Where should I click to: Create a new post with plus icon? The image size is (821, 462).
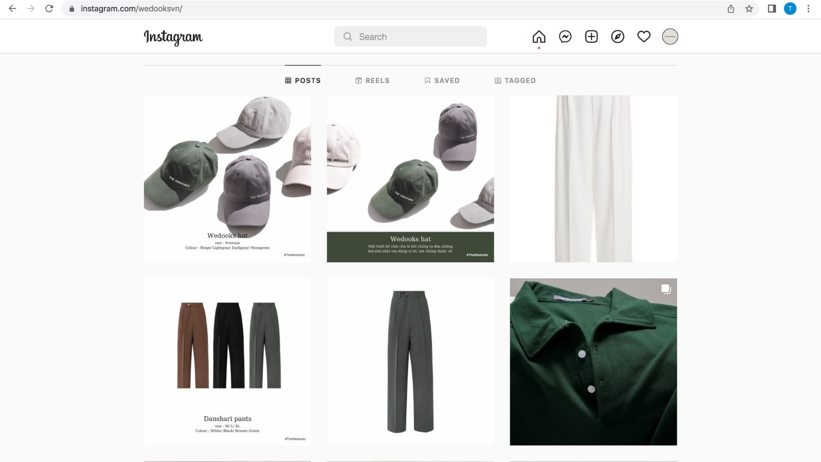pos(591,36)
